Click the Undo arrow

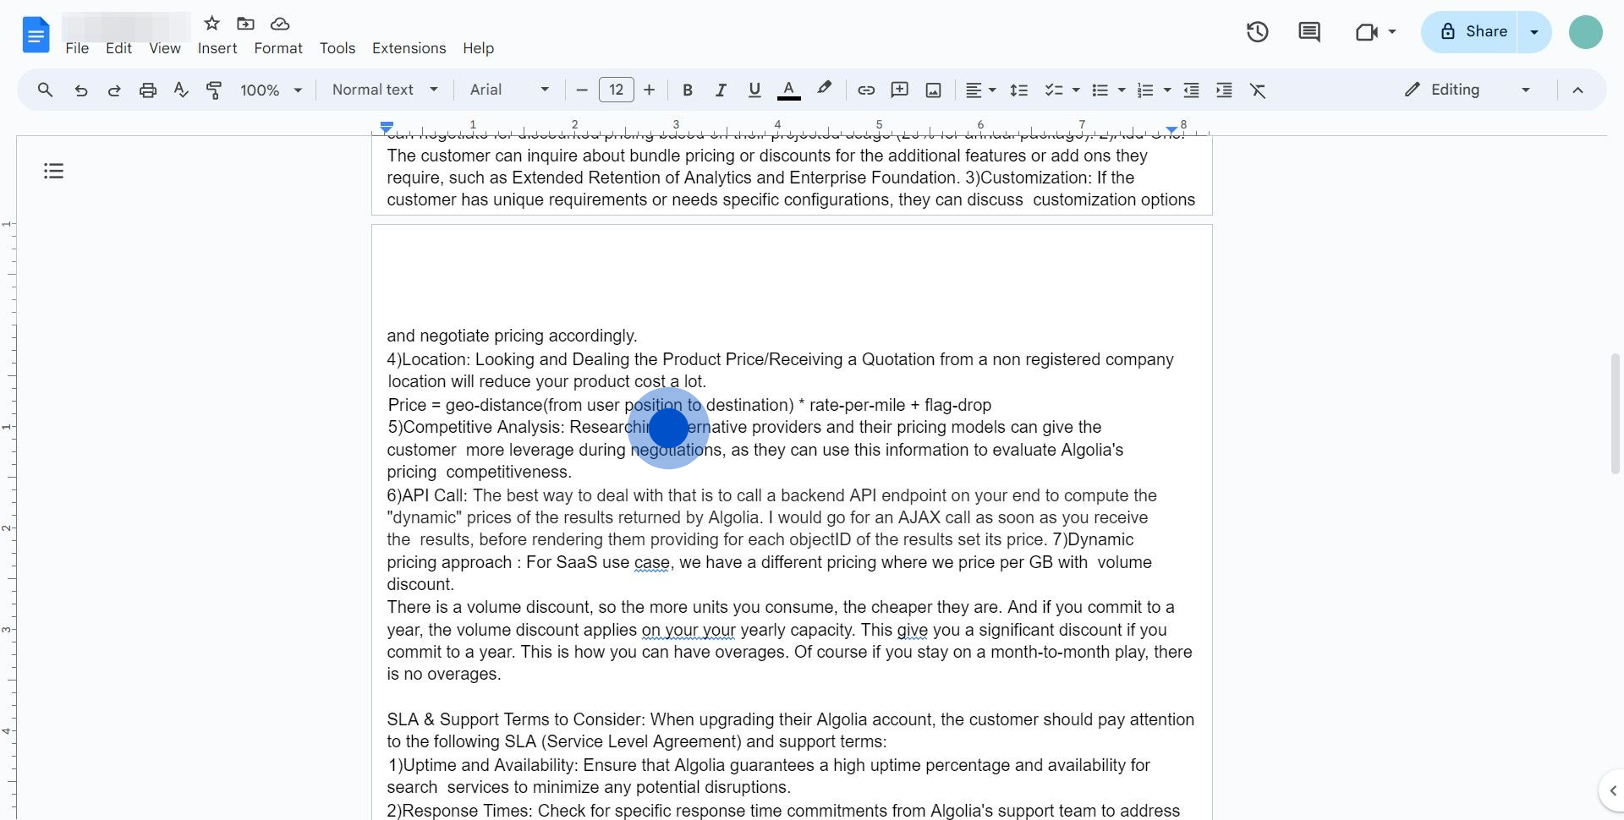(x=80, y=90)
